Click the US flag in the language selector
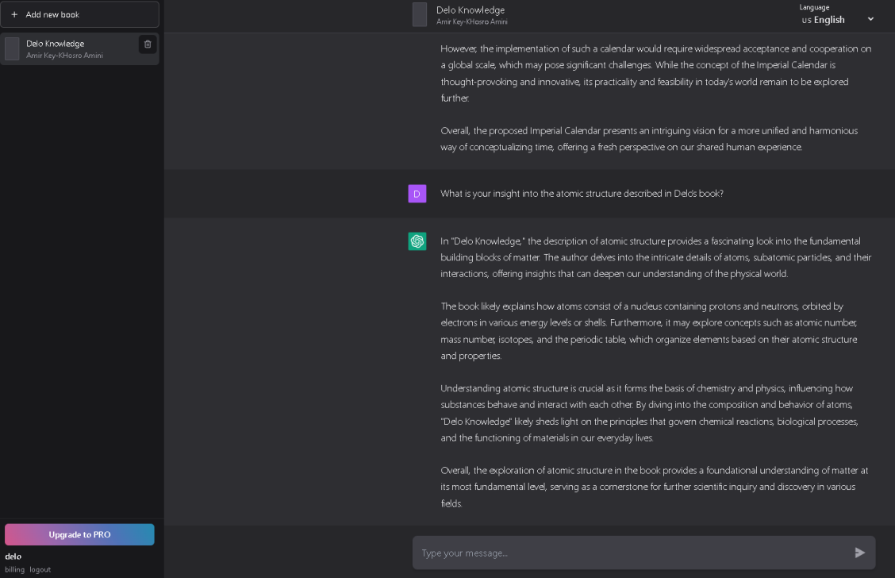The image size is (895, 578). 806,20
